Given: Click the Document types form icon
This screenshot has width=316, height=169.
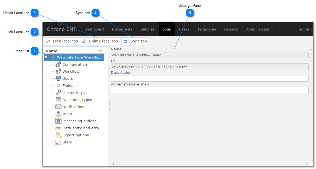Looking at the screenshot, I should 58,100.
